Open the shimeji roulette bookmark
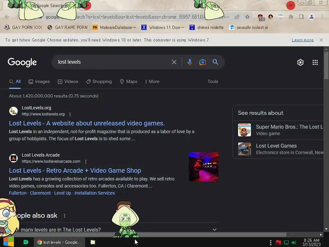Image resolution: width=329 pixels, height=247 pixels. (207, 28)
